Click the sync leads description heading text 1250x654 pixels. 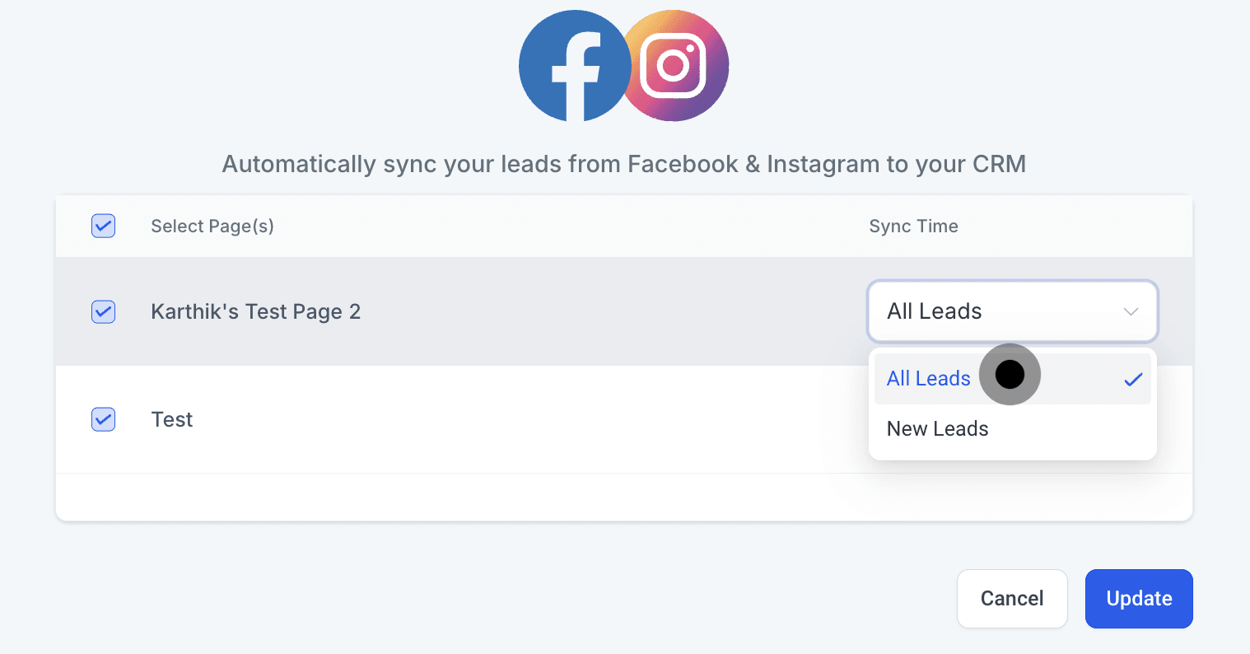click(624, 164)
